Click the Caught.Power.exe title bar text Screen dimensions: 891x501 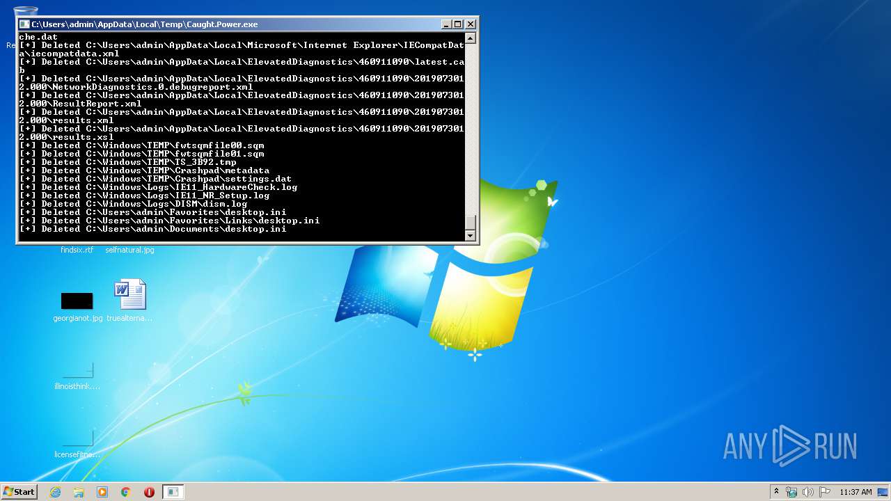[x=145, y=24]
